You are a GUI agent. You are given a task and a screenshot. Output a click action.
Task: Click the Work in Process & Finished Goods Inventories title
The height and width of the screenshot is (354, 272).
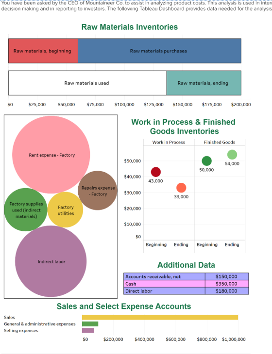pos(184,127)
